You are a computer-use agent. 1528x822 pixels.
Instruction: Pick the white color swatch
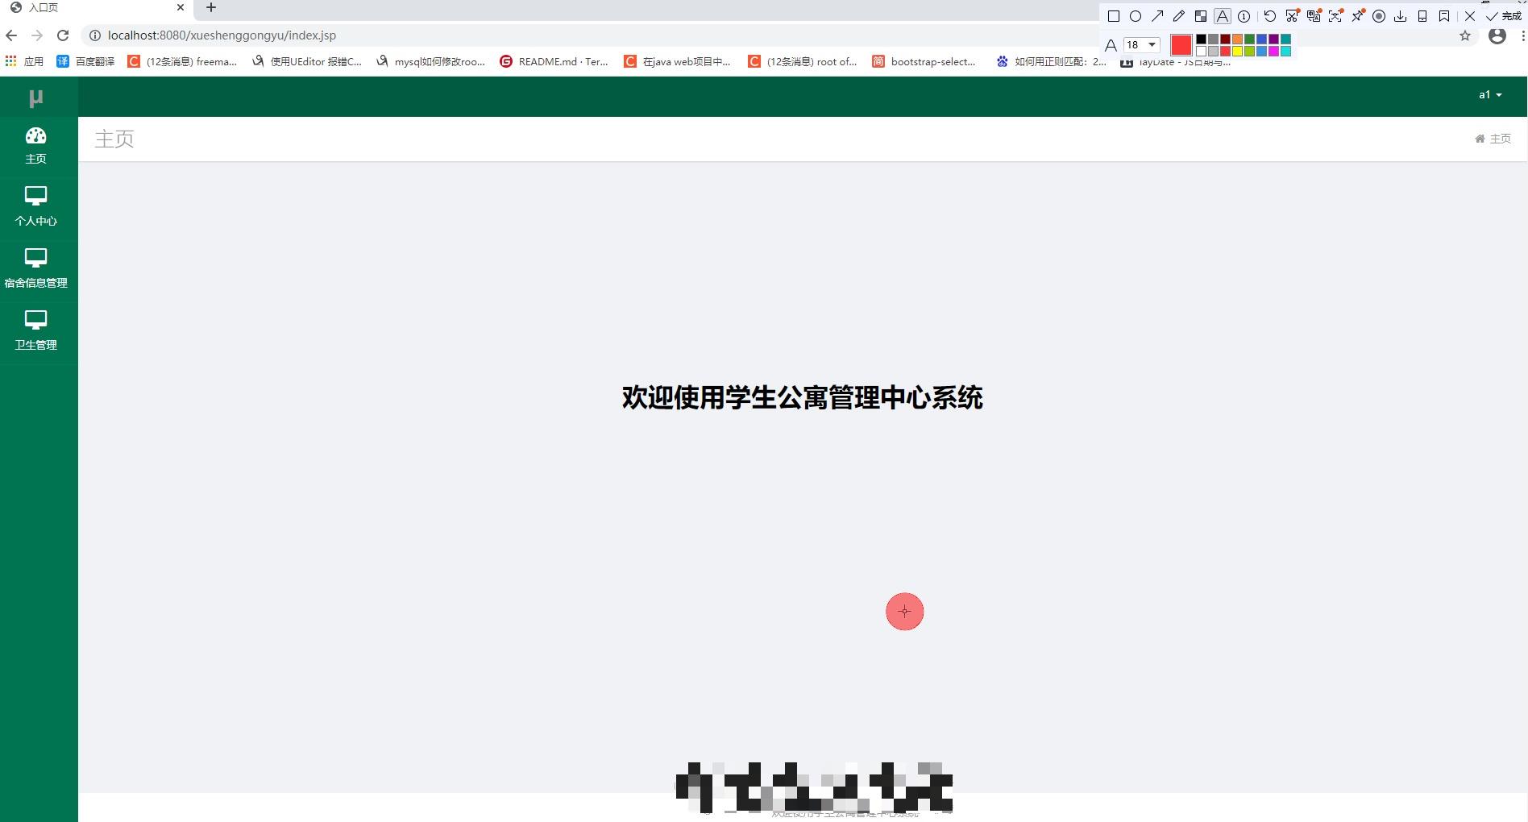1201,51
